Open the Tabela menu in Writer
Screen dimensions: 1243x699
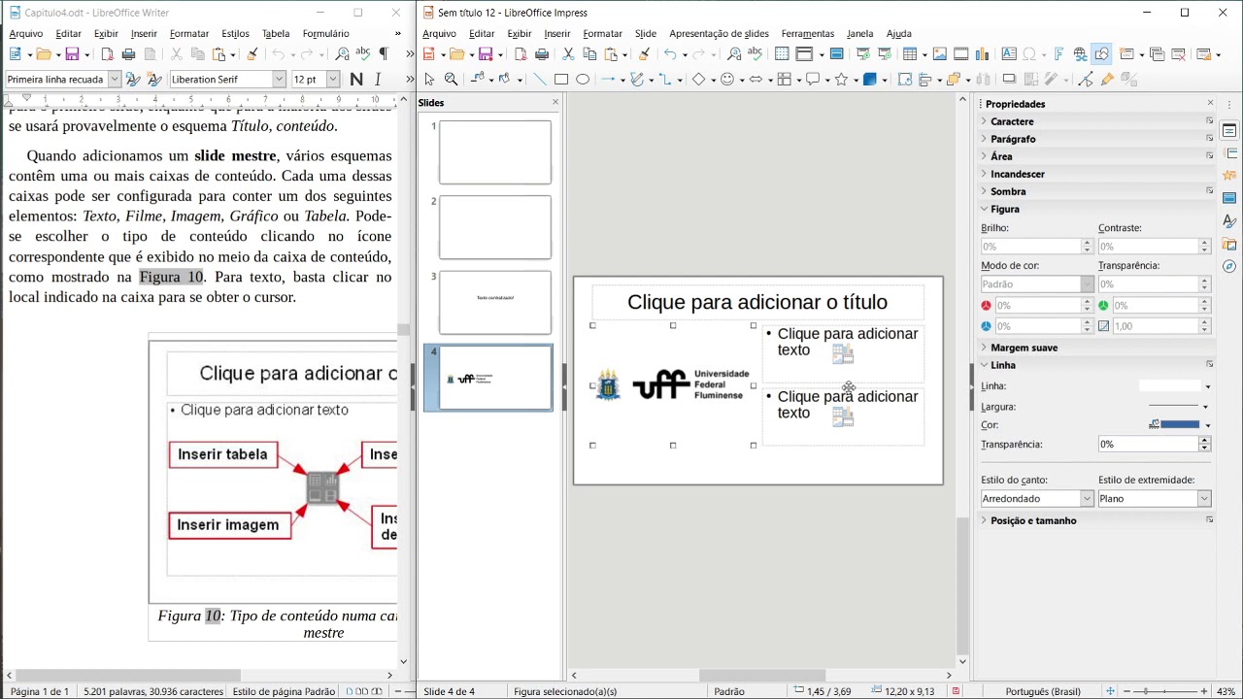(276, 34)
